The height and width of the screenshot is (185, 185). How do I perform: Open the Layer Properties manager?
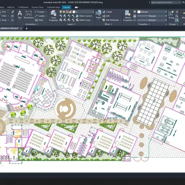pos(53,16)
